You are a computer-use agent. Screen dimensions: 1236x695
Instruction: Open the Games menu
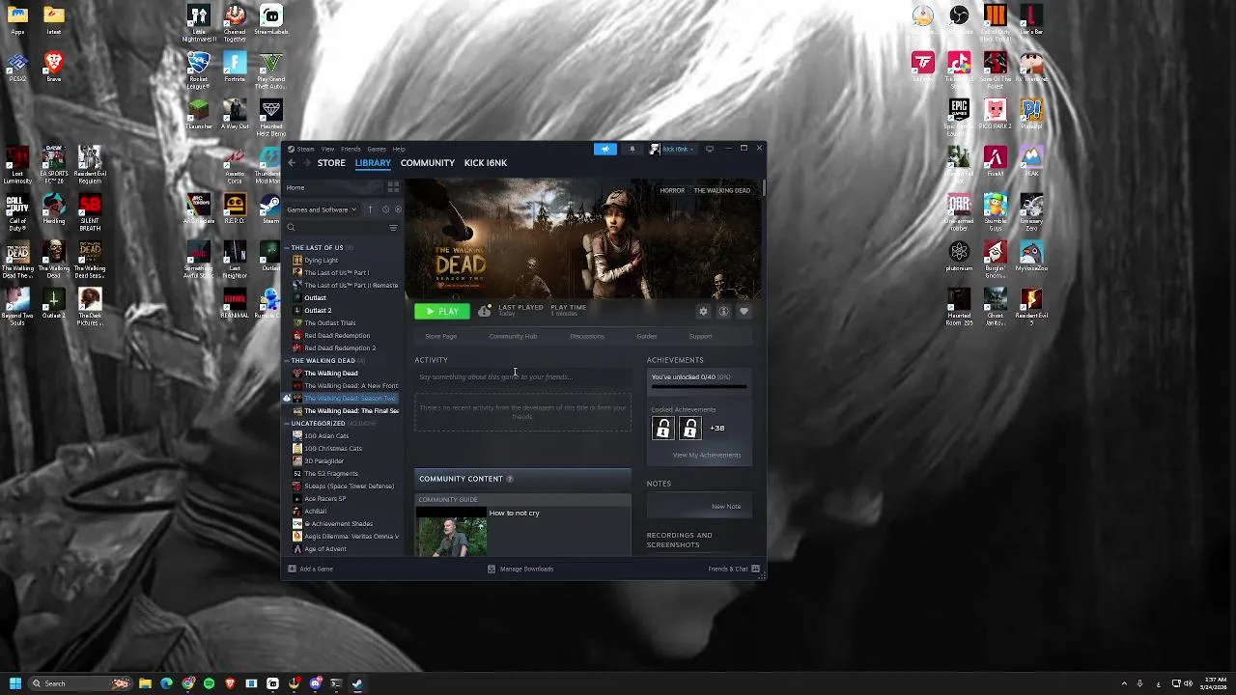tap(377, 149)
